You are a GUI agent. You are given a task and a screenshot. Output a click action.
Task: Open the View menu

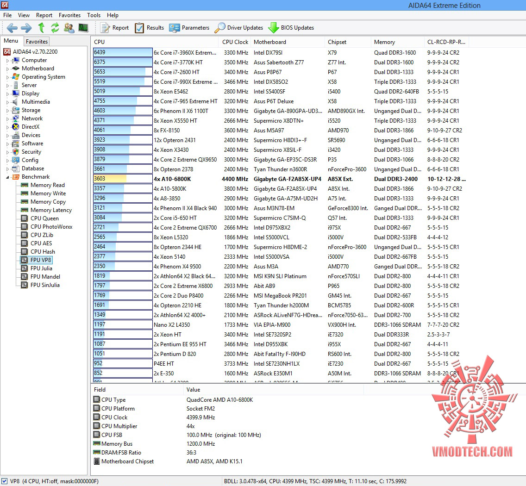pyautogui.click(x=24, y=15)
